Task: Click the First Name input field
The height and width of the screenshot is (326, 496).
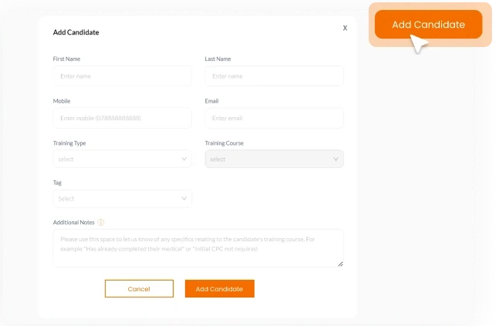Action: [x=122, y=76]
